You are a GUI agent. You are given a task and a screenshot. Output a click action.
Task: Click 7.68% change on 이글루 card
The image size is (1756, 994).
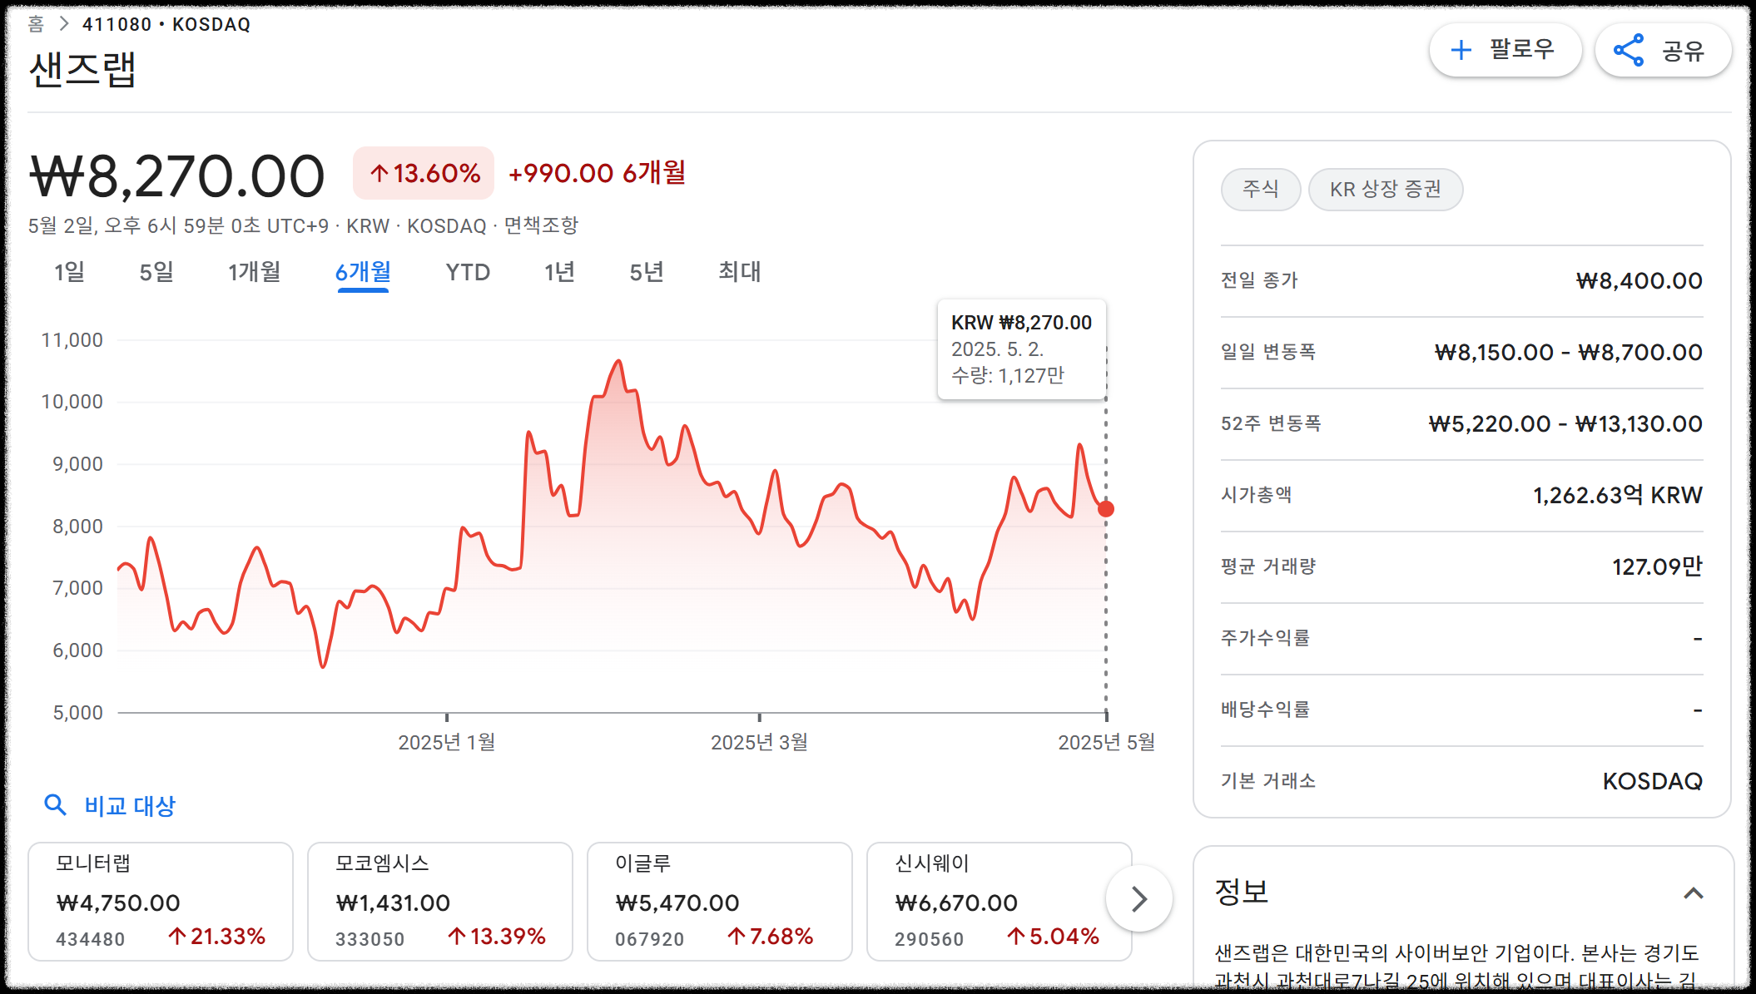click(x=770, y=937)
